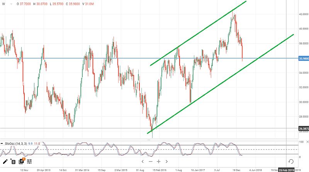The height and width of the screenshot is (172, 309).
Task: Click the 4 Jun 2018 date label
Action: click(256, 170)
